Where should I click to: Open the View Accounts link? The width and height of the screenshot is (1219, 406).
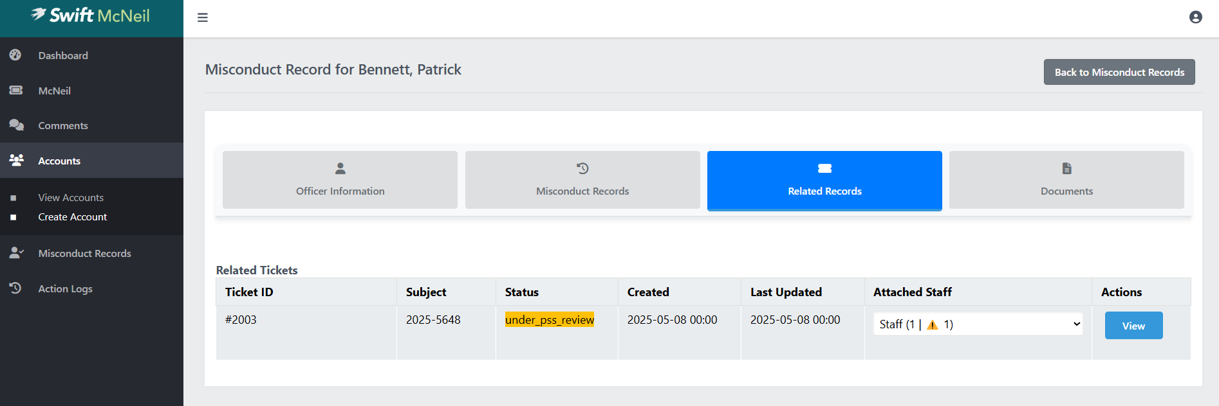71,197
